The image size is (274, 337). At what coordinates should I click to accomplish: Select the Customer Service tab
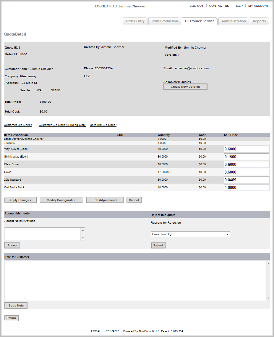coord(200,21)
